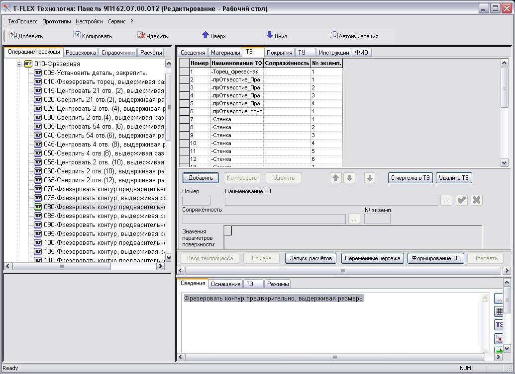Viewport: 515px width, 374px height.
Task: Select tree row 035-Центровать 54 отв. (6)
Action: click(x=104, y=127)
